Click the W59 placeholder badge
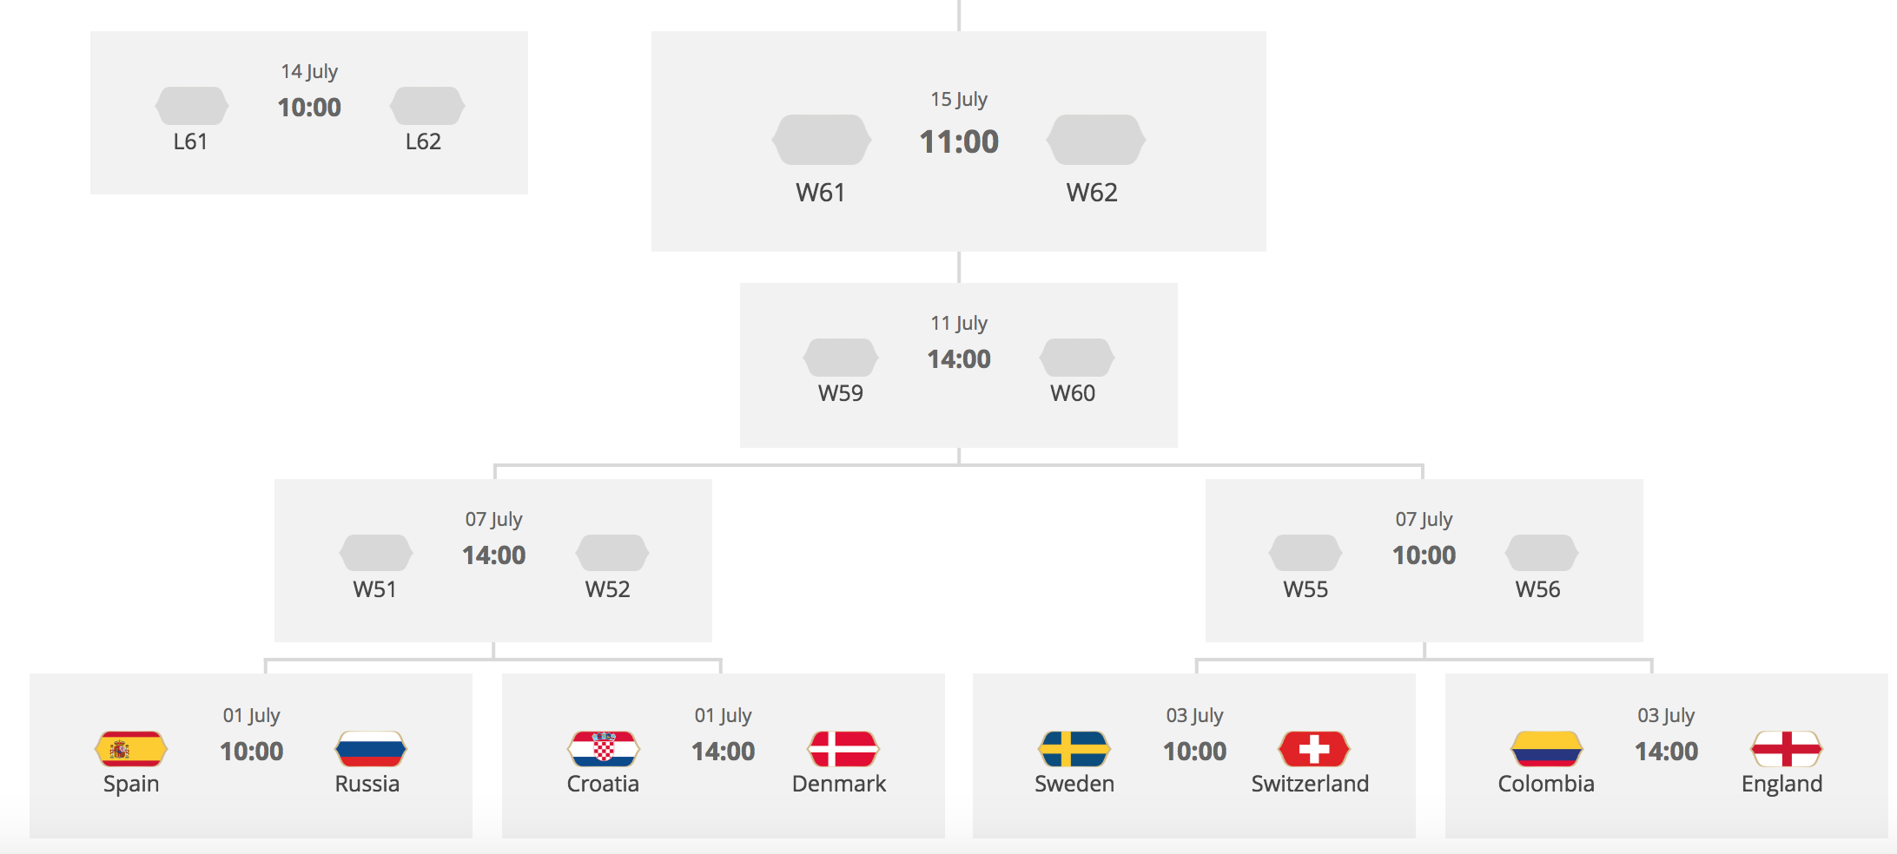1897x854 pixels. click(841, 358)
